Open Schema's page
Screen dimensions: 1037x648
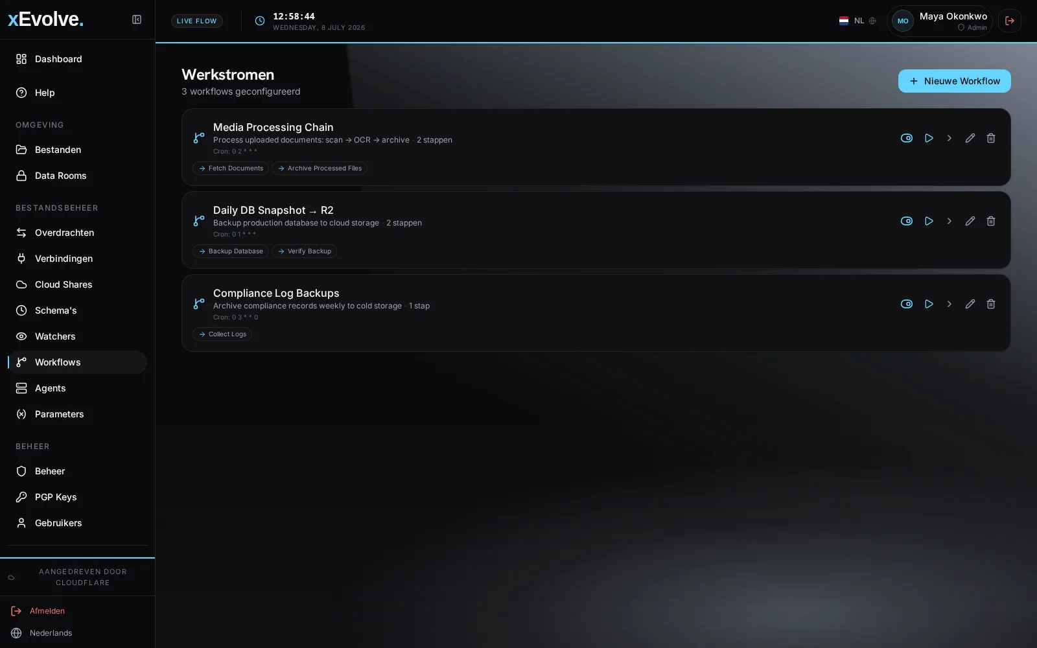(78, 310)
